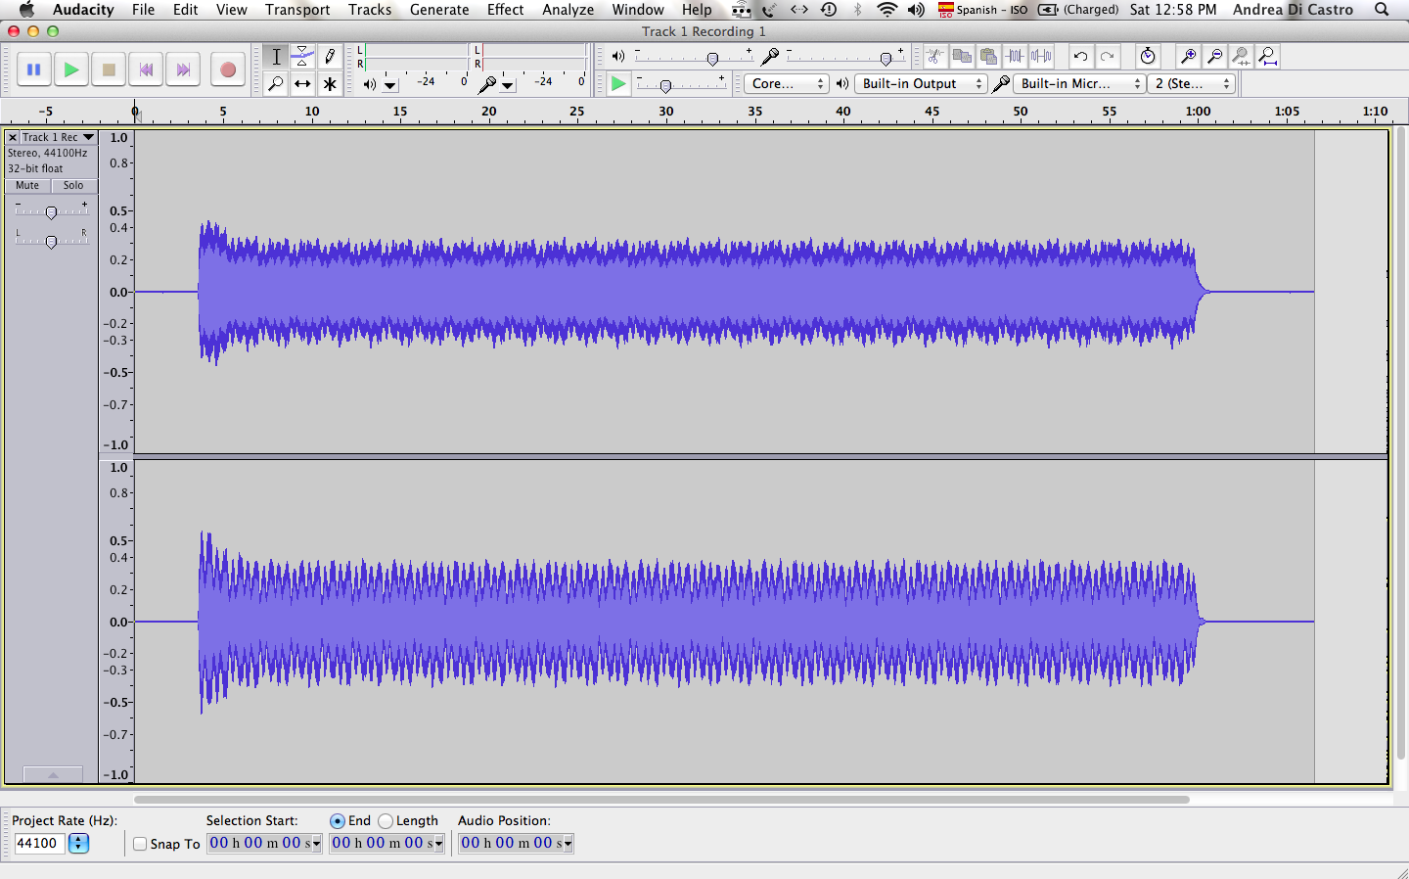Select the Draw pencil tool
Image resolution: width=1409 pixels, height=879 pixels.
coord(330,57)
